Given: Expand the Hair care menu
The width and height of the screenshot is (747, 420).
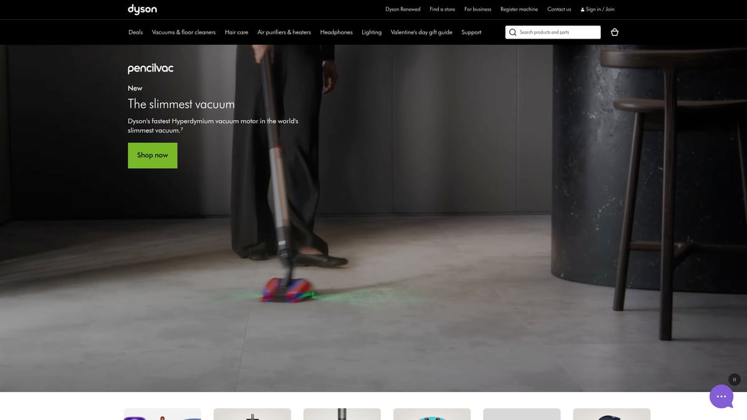Looking at the screenshot, I should click(237, 32).
